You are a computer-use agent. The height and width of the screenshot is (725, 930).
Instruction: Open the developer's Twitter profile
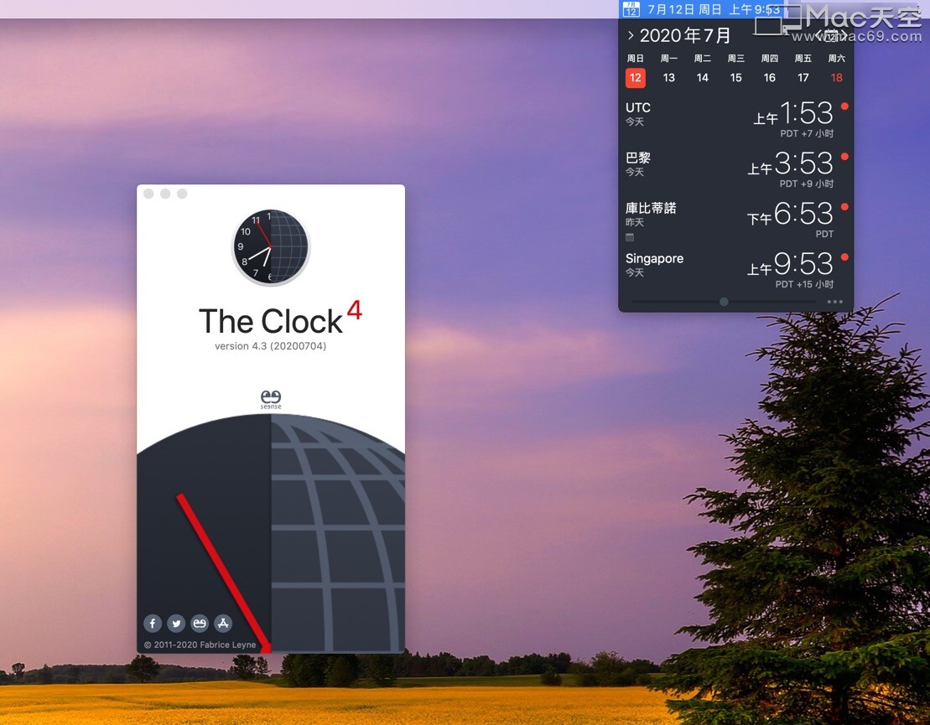click(x=176, y=624)
